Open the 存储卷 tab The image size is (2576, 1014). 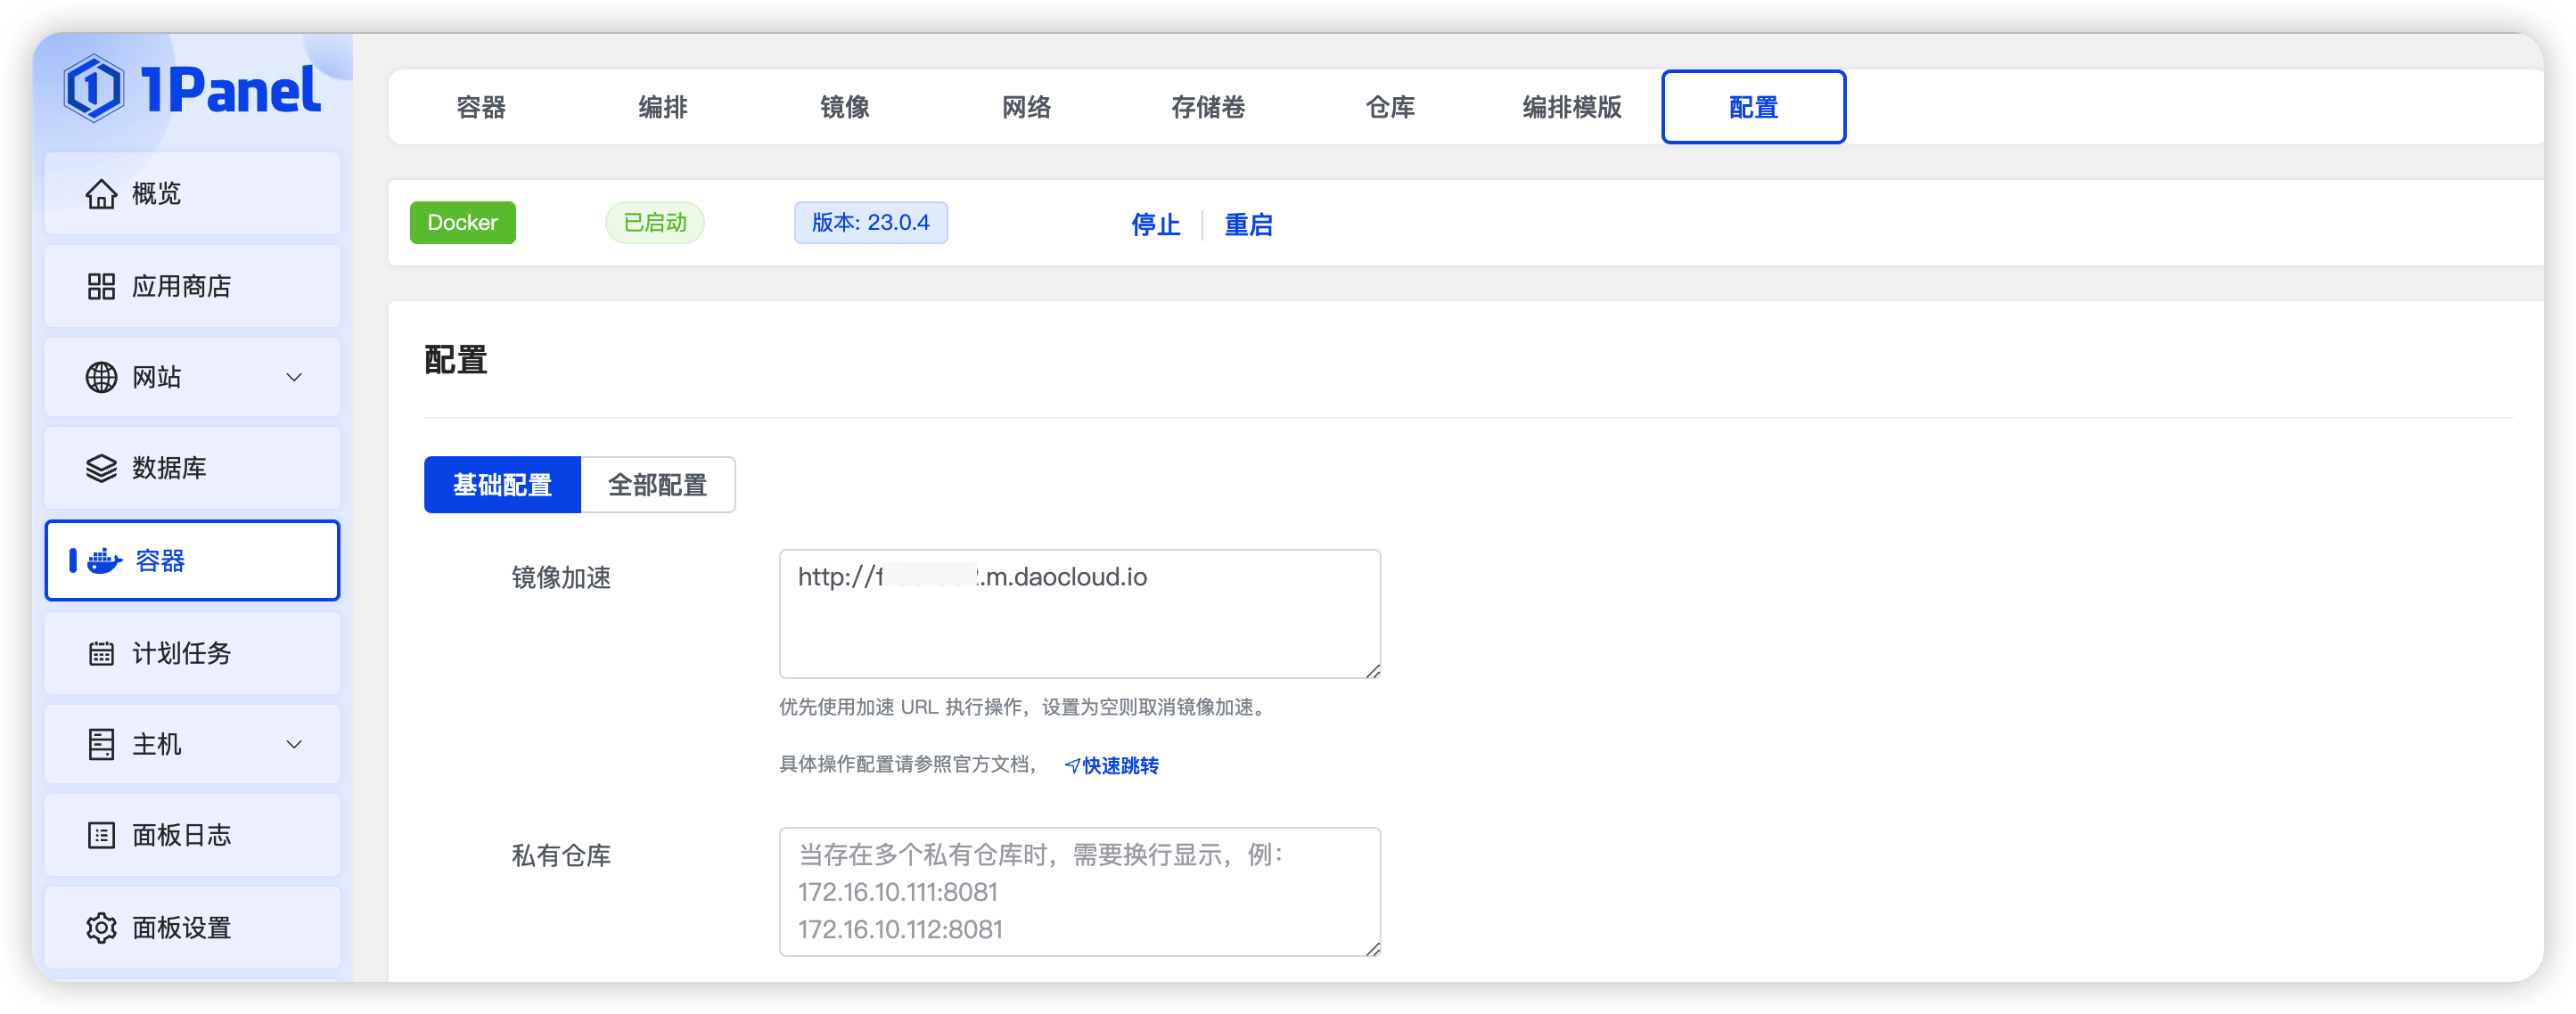point(1207,107)
